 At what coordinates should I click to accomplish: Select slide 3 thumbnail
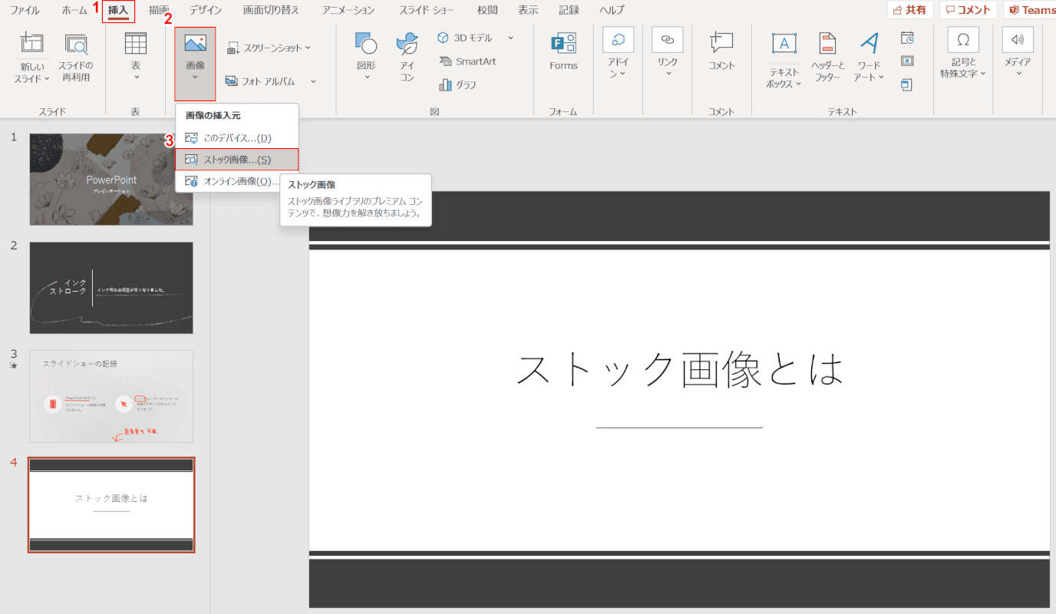(x=111, y=396)
